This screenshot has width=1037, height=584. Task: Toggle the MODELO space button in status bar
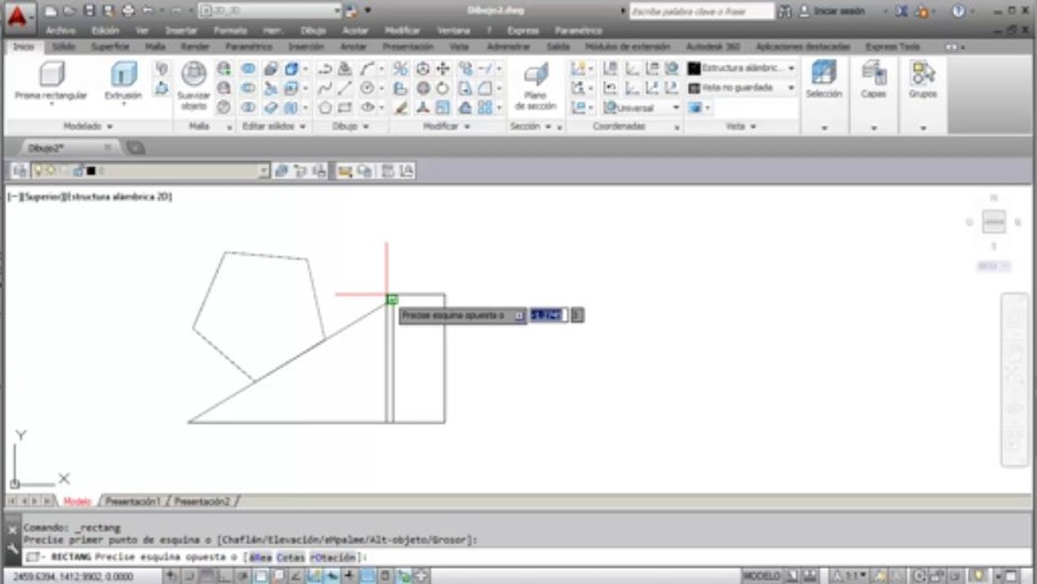click(761, 575)
